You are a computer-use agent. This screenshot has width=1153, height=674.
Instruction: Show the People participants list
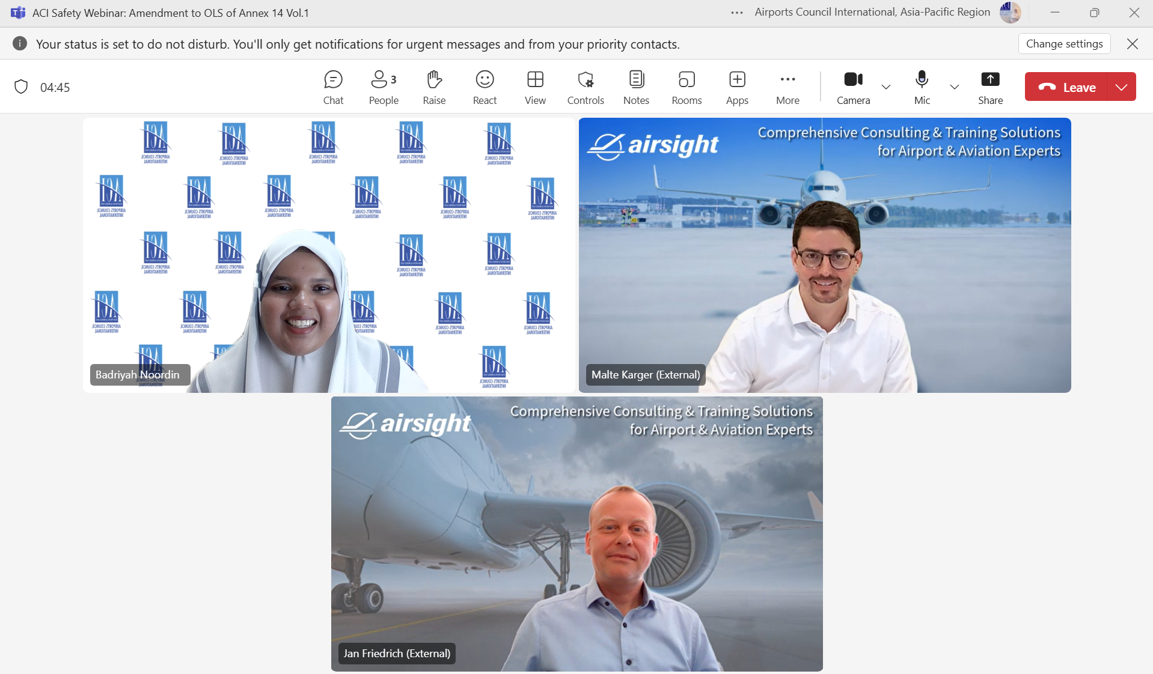[384, 87]
